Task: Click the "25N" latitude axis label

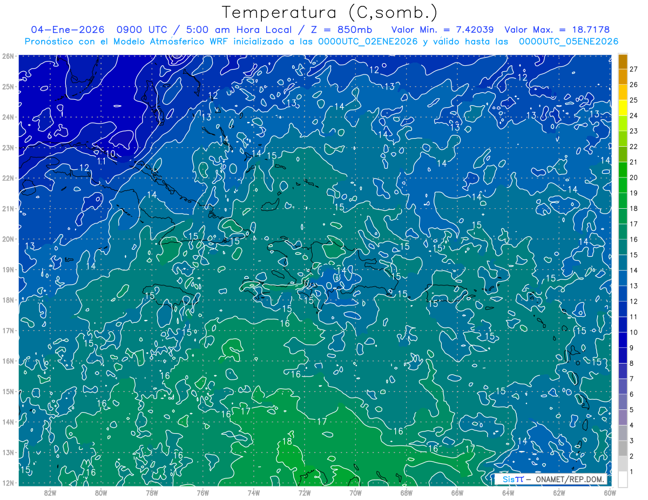Action: pyautogui.click(x=8, y=87)
